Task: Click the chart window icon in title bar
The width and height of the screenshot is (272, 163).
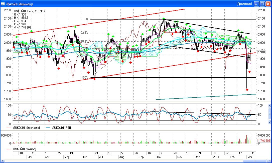Action: 3,4
